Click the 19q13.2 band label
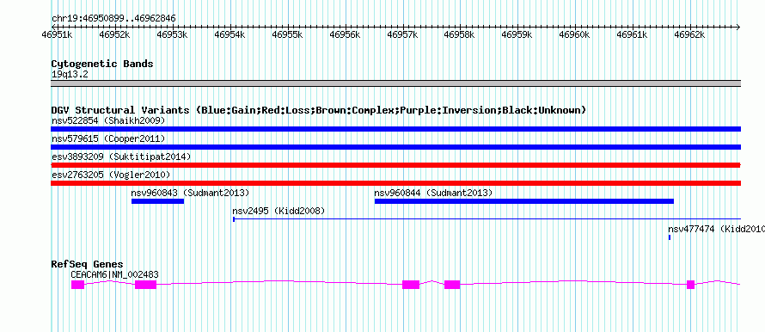Image resolution: width=765 pixels, height=332 pixels. tap(70, 75)
